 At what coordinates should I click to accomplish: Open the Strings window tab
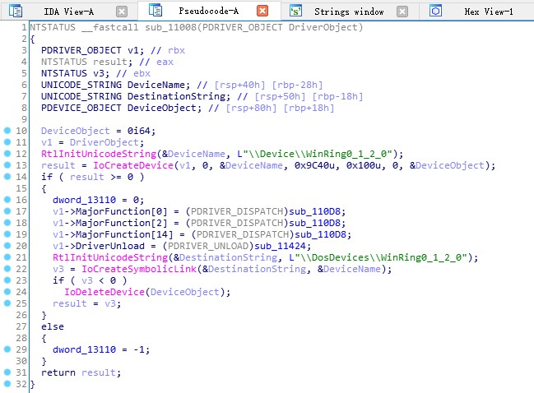pyautogui.click(x=349, y=12)
